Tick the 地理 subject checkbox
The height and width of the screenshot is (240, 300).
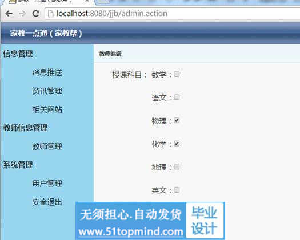[x=177, y=166]
